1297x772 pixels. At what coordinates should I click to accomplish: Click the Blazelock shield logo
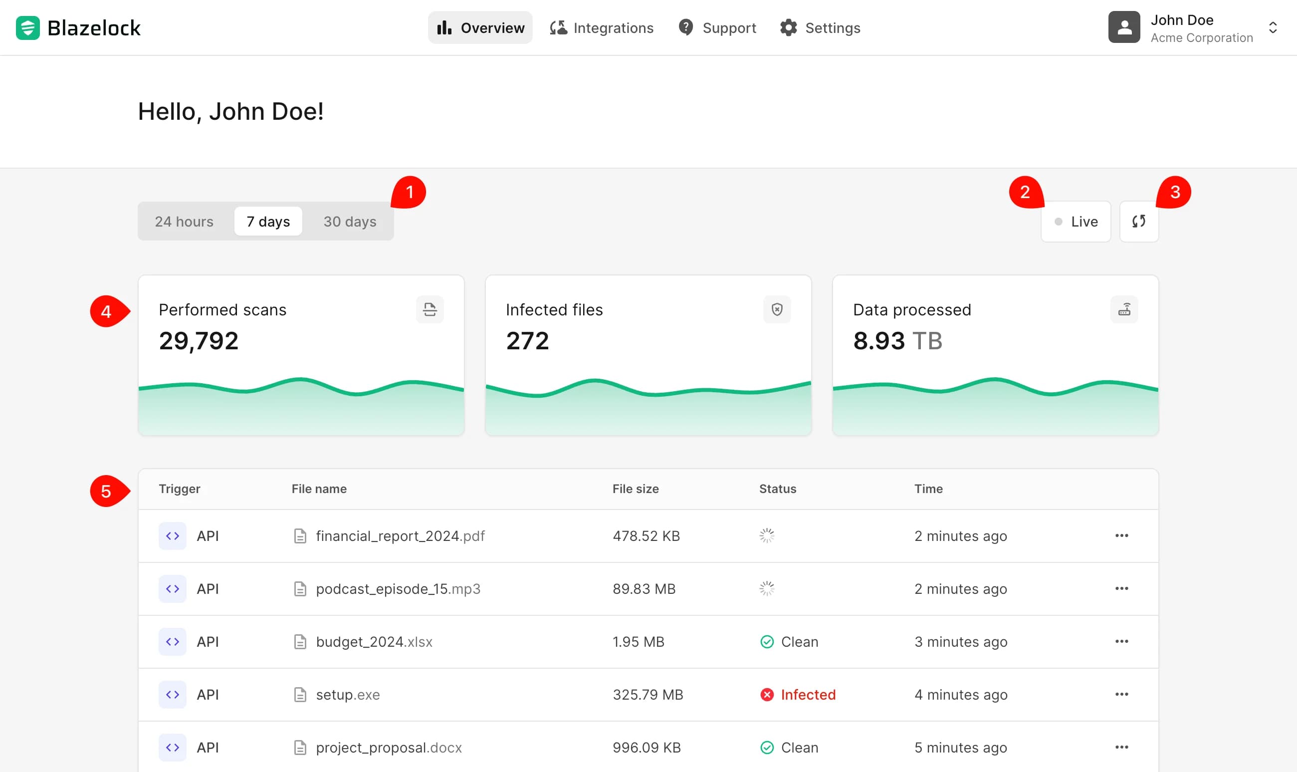click(27, 27)
